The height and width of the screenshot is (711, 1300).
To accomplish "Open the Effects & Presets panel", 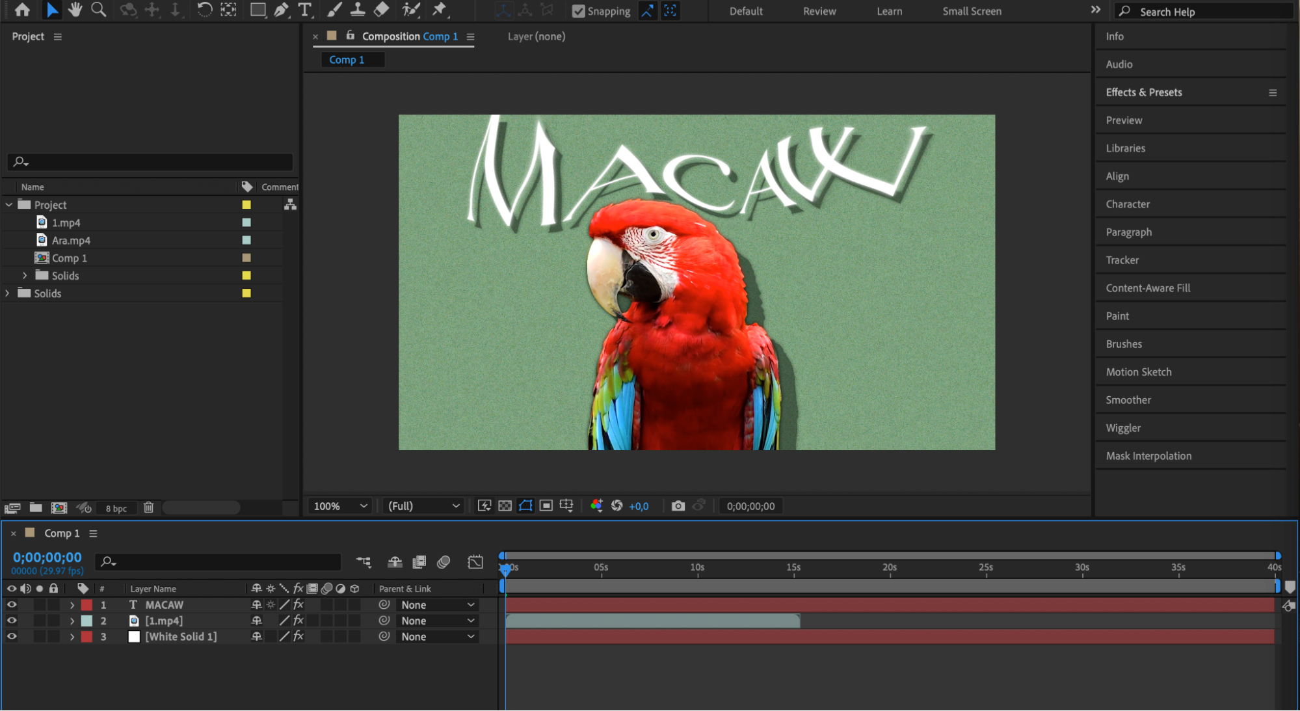I will (x=1144, y=92).
